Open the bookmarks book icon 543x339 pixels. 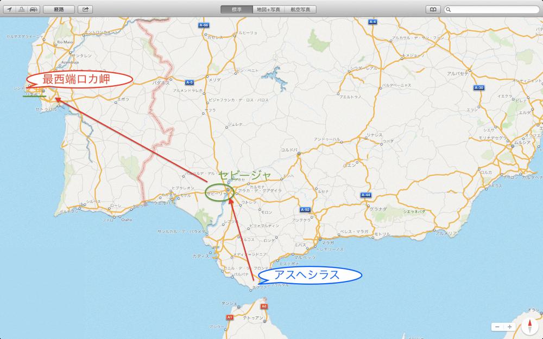[x=433, y=9]
